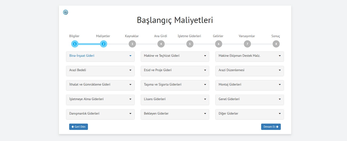Open İthalat ve Gümrükleme Gideri dropdown
This screenshot has height=141, width=347.
100,85
